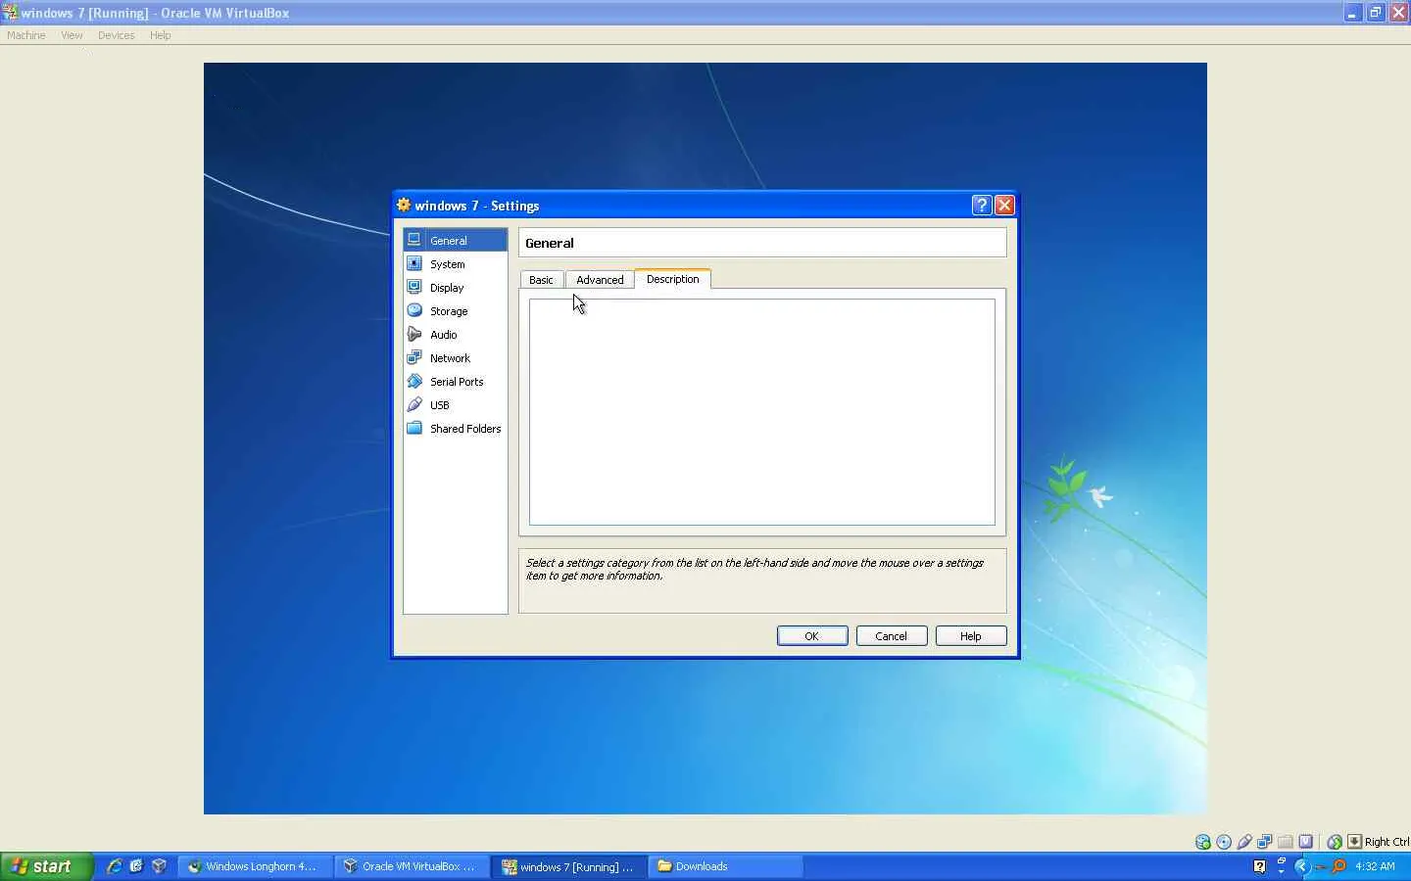Click the virtualization status indicator icon
This screenshot has width=1411, height=881.
coord(1306,842)
